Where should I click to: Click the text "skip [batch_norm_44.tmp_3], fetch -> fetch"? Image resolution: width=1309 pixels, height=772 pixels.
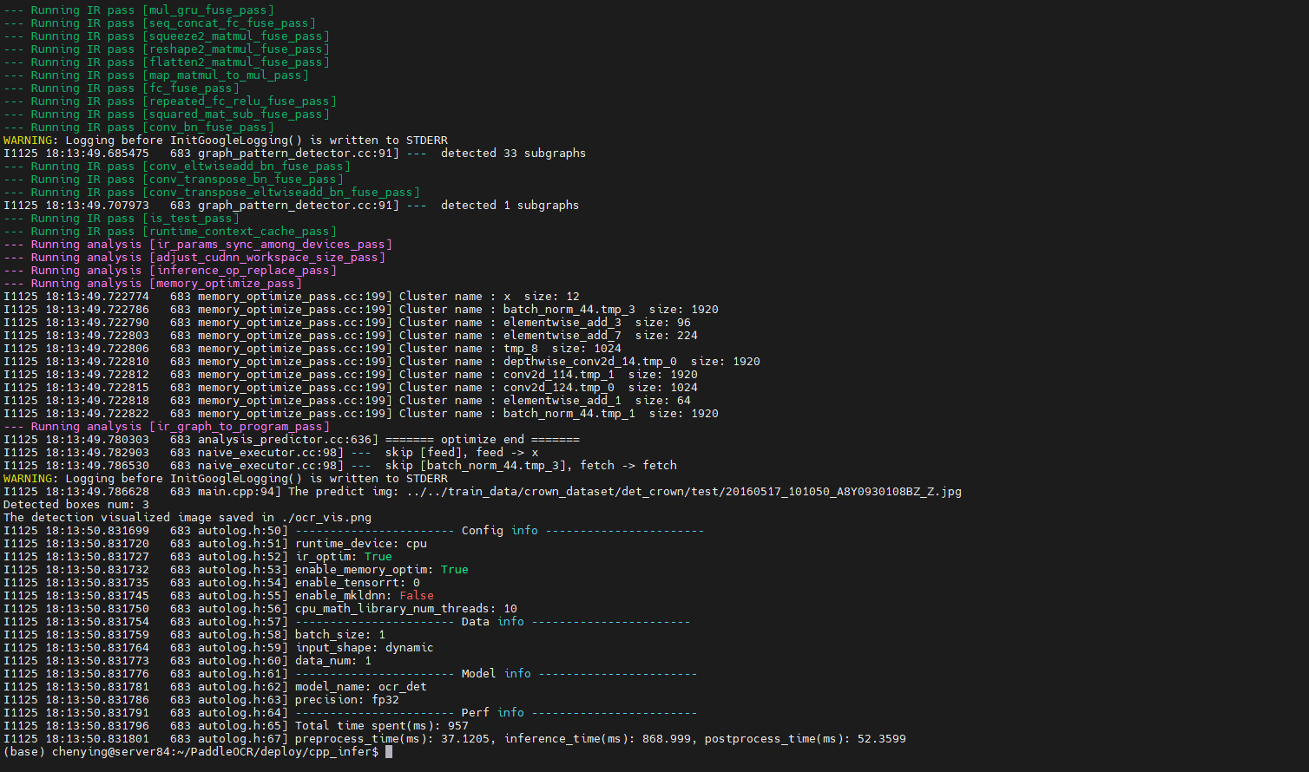(531, 466)
